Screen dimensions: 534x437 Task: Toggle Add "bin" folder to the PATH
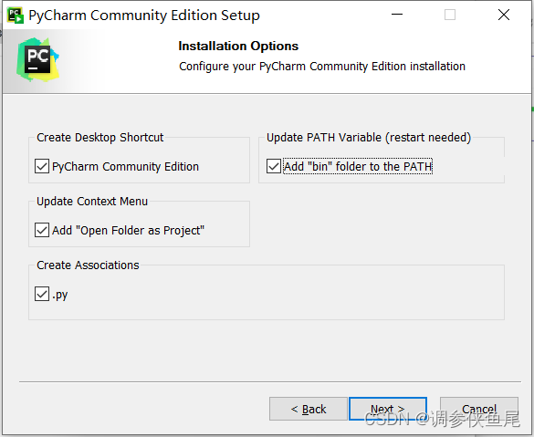click(274, 166)
